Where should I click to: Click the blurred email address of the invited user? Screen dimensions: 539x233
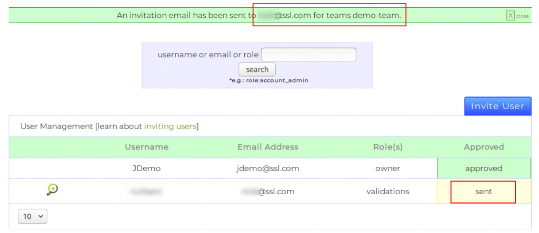267,192
